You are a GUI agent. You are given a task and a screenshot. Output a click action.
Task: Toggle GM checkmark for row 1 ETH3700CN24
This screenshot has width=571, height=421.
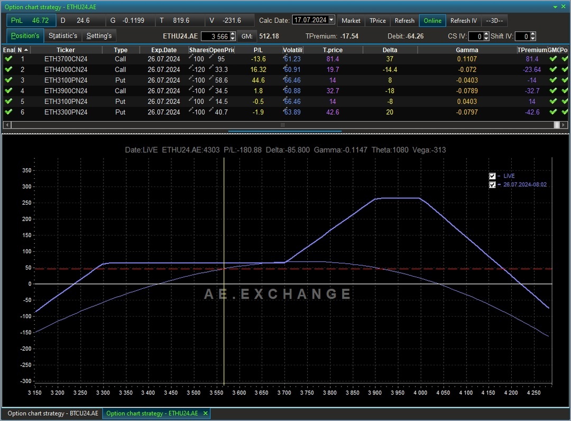[x=553, y=59]
